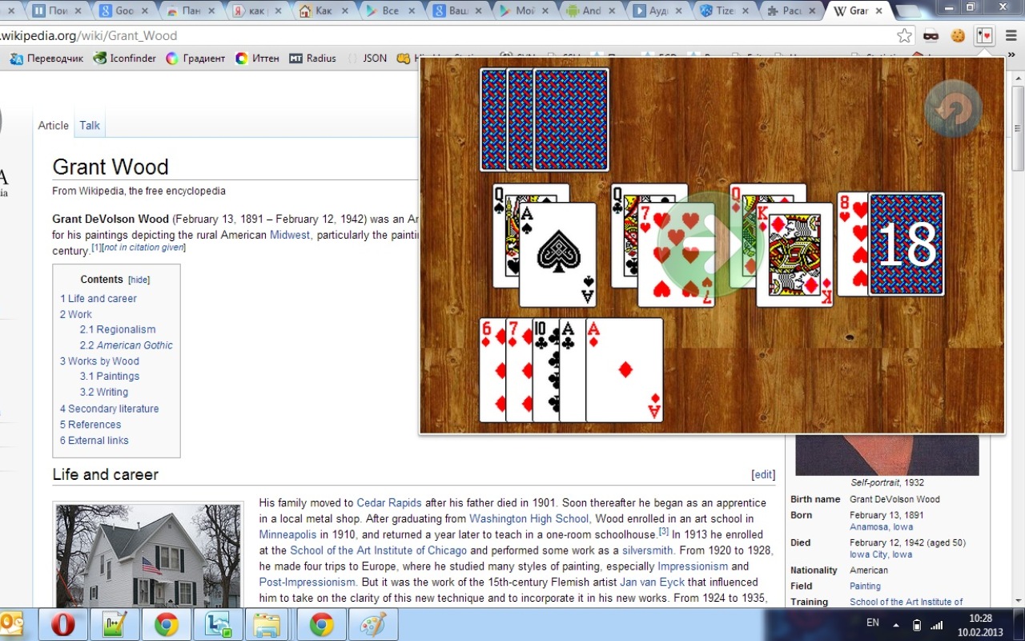This screenshot has height=641, width=1025.
Task: Open the Iconfinder bookmark
Action: (125, 58)
